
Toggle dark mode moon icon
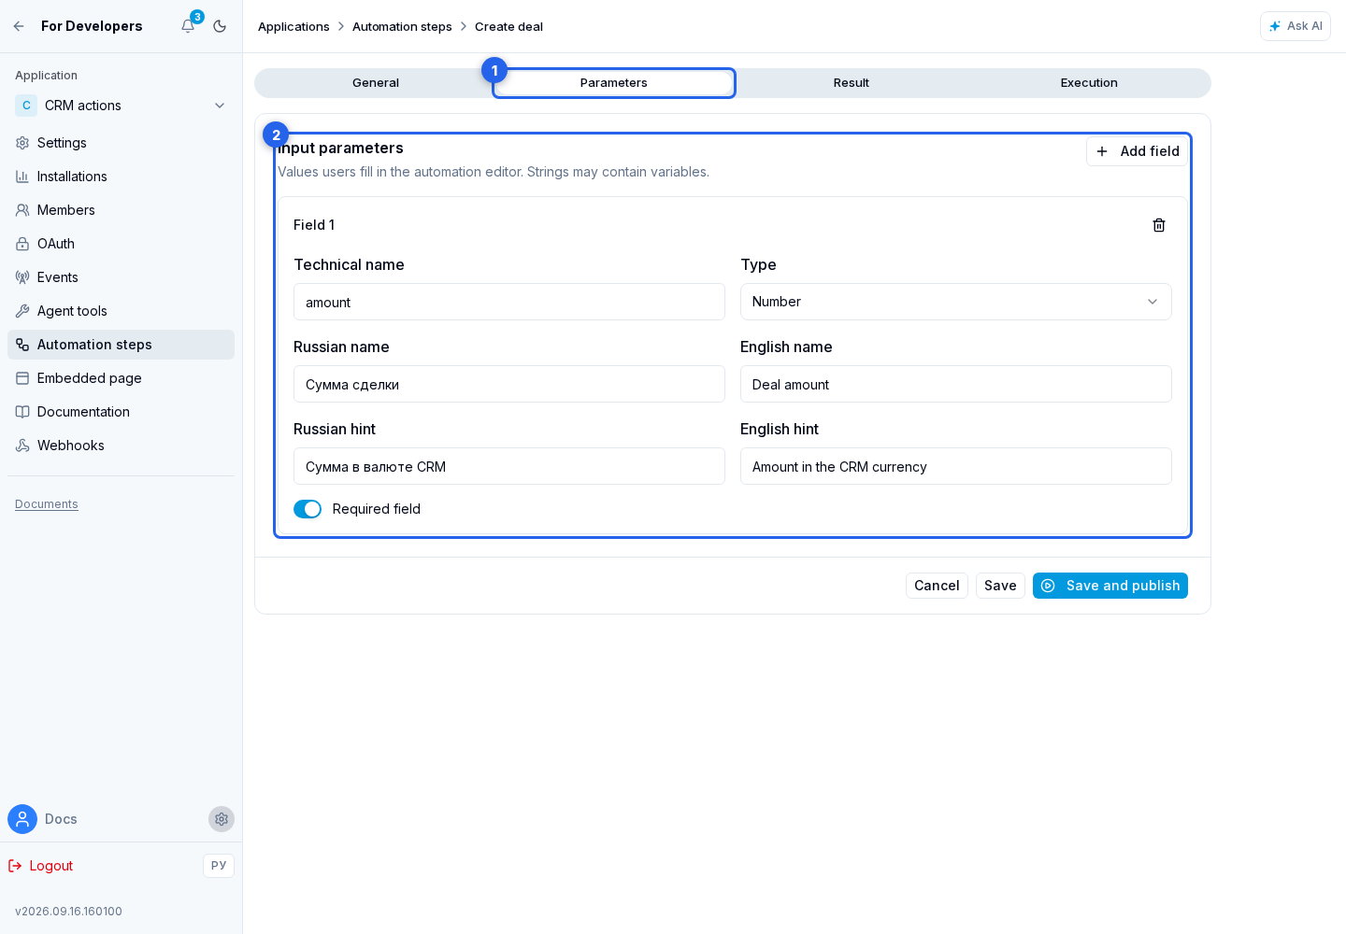220,26
